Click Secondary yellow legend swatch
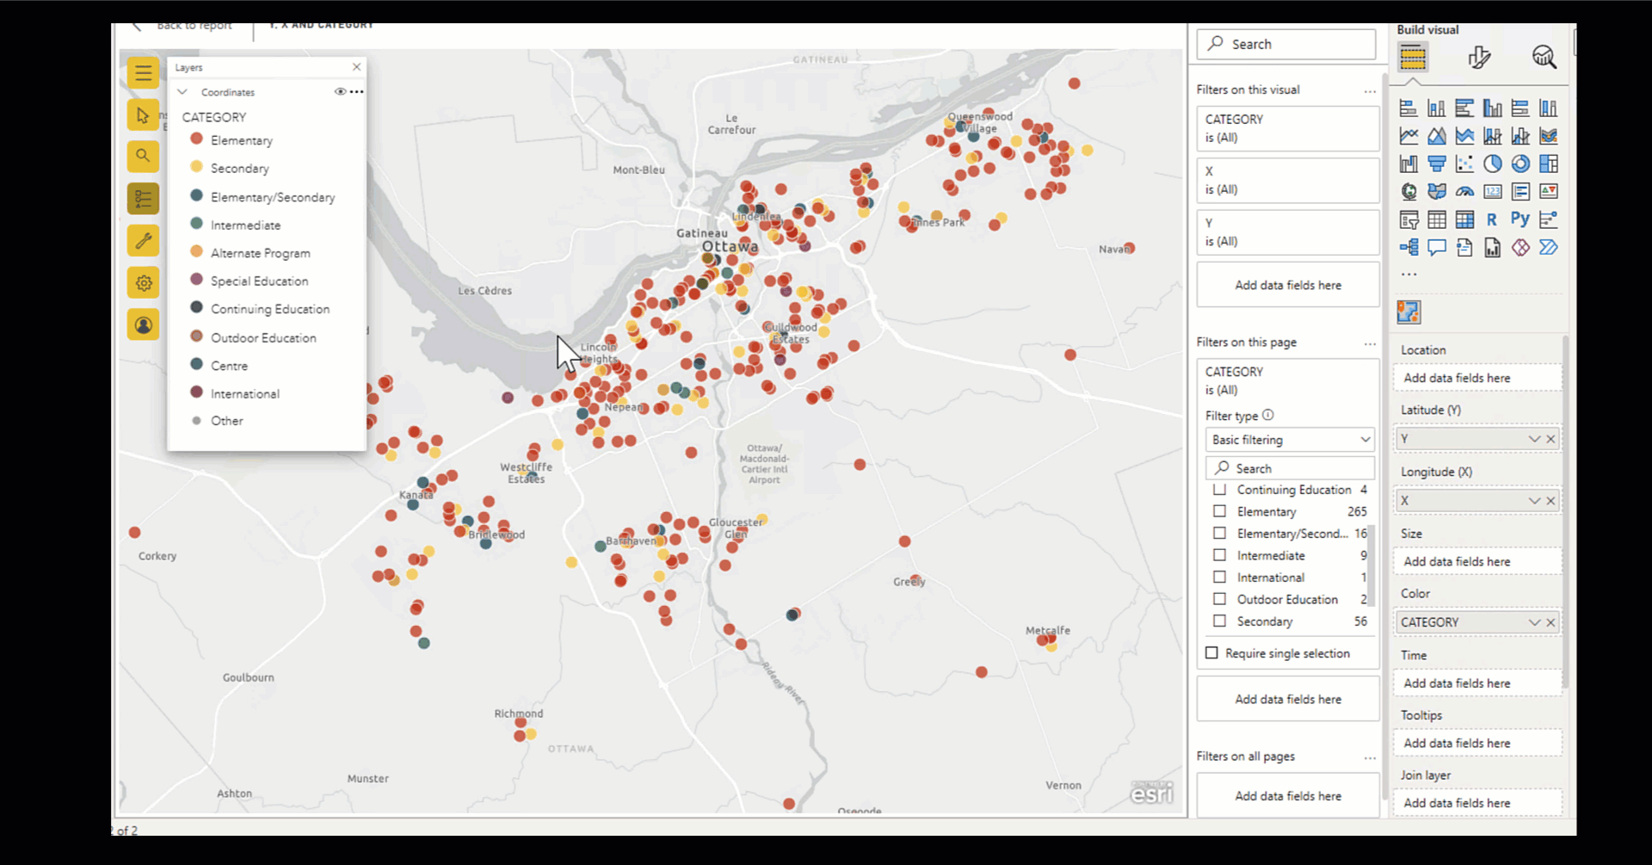 click(196, 167)
